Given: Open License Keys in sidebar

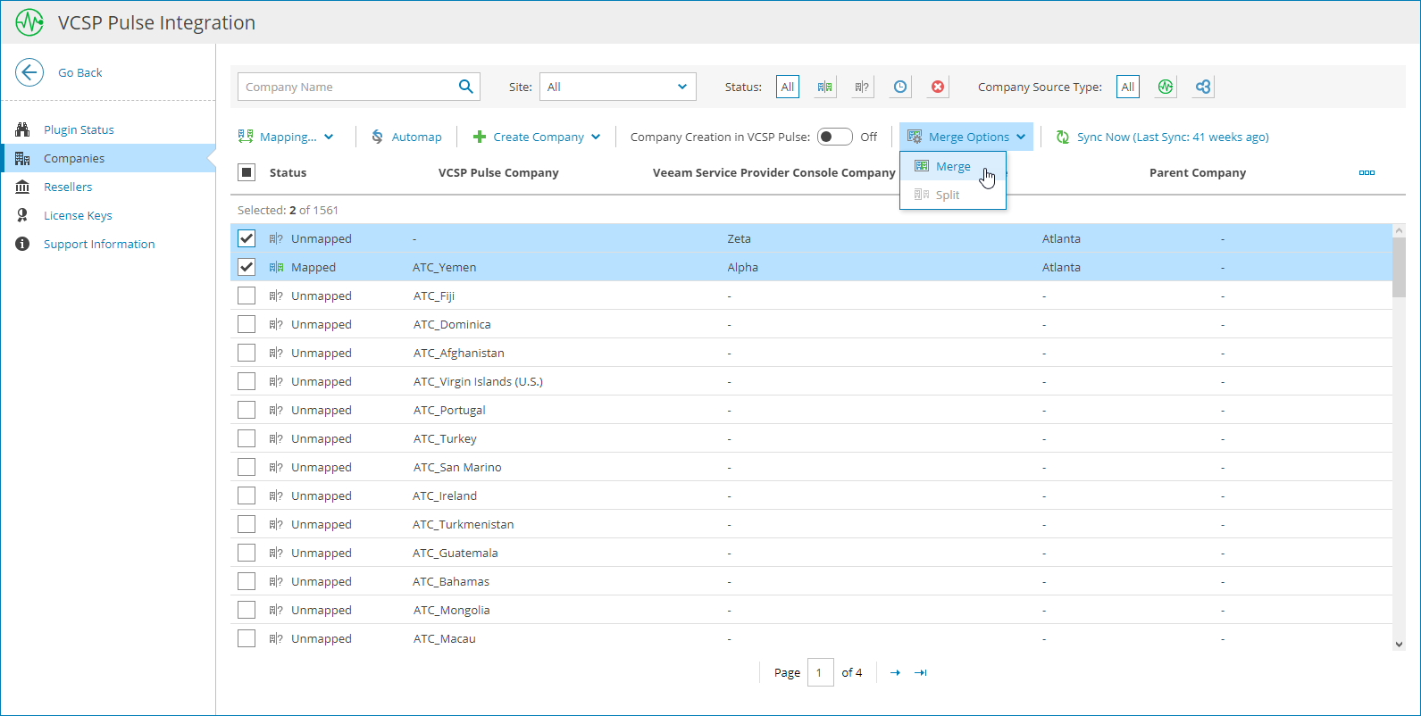Looking at the screenshot, I should pyautogui.click(x=78, y=215).
